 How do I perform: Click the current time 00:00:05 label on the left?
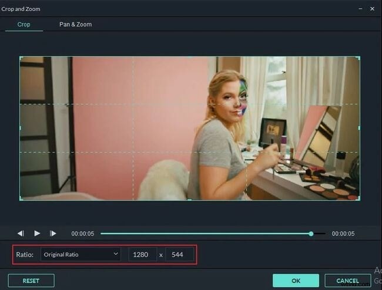click(x=83, y=234)
